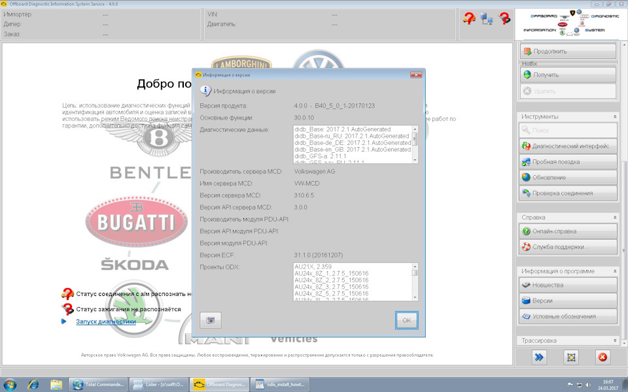Open Windows Explorer from taskbar
628x392 pixels.
tap(56, 384)
